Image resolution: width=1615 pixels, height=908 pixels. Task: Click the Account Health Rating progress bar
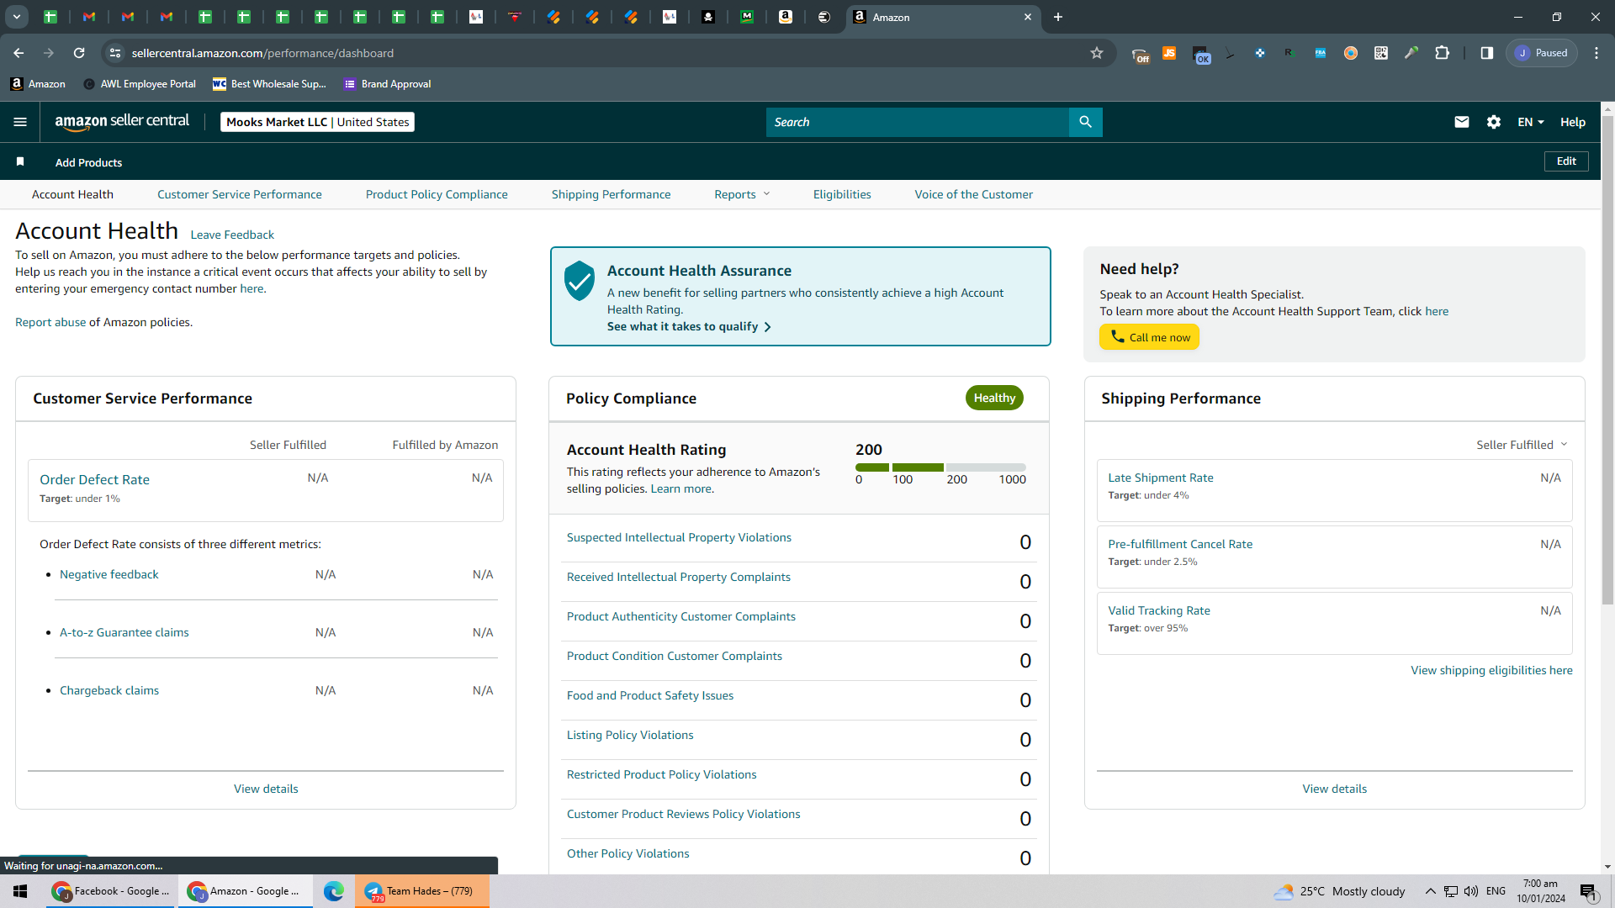coord(940,467)
